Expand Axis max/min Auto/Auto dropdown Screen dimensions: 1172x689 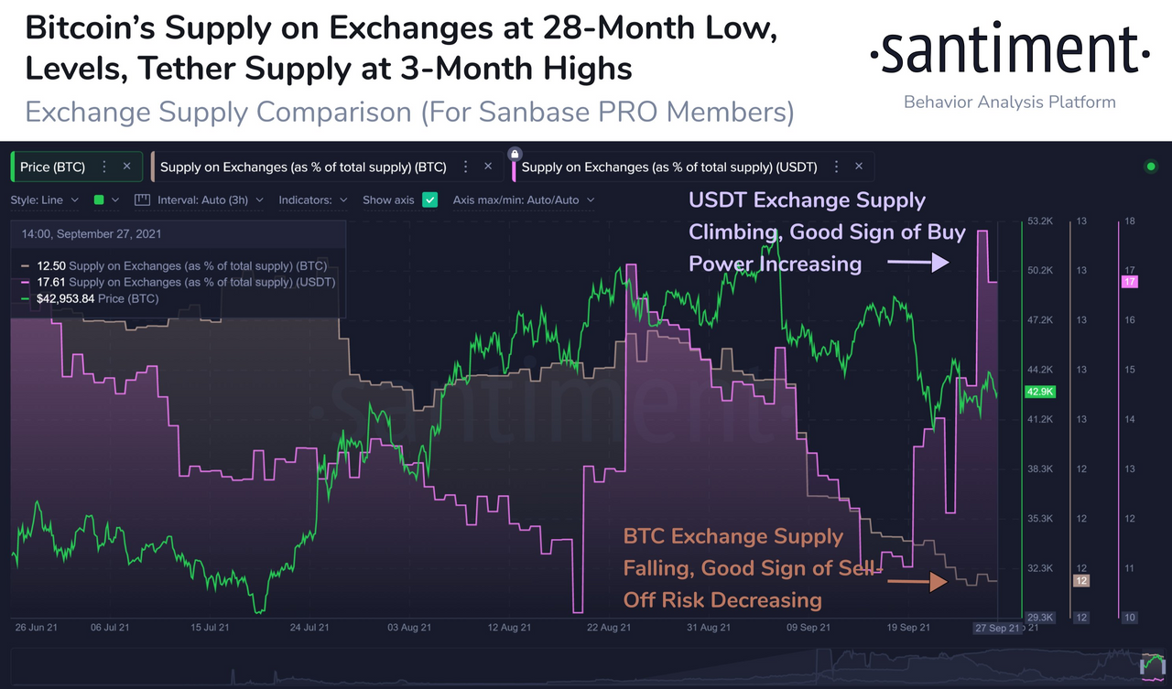tap(525, 199)
